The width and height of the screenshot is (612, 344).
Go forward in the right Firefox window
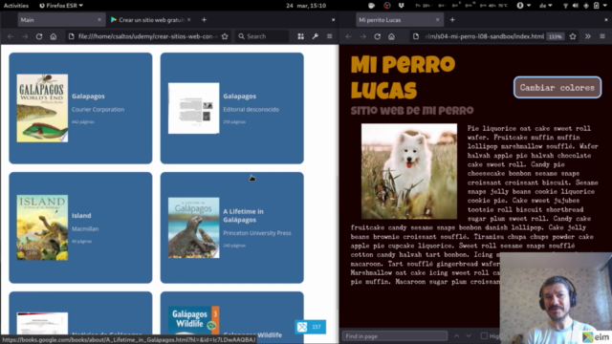coord(363,36)
